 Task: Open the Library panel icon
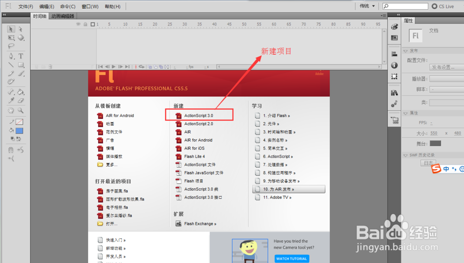tap(394, 93)
